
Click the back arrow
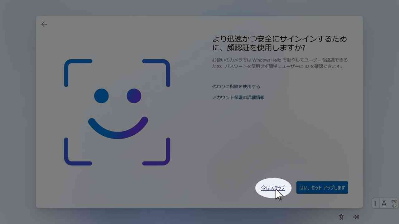point(44,24)
